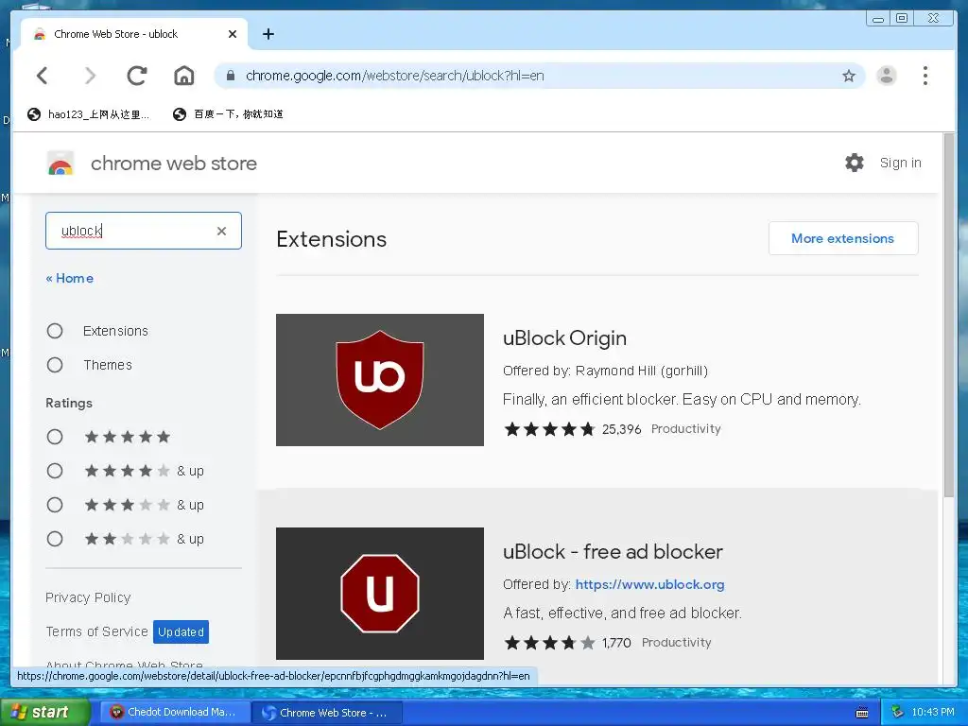Open the settings gear in web store header
Image resolution: width=968 pixels, height=726 pixels.
tap(855, 163)
